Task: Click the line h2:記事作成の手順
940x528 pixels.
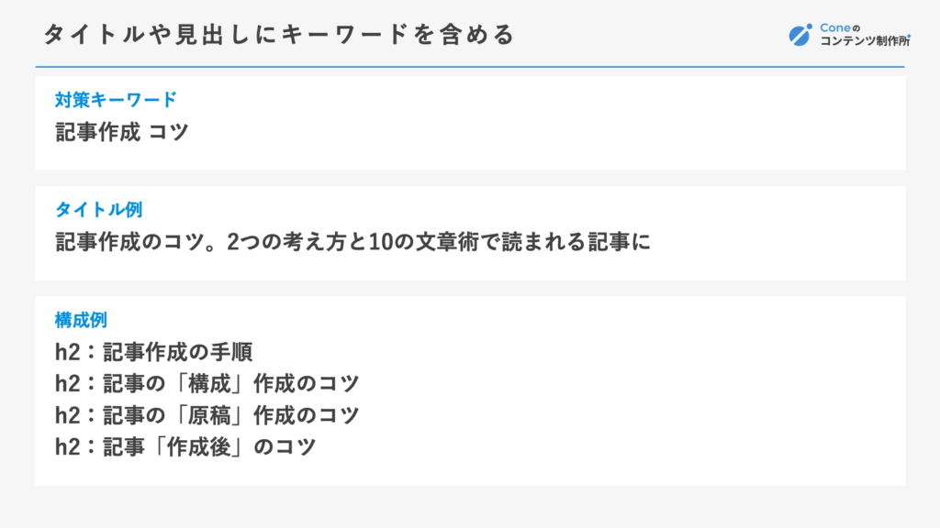Action: tap(153, 352)
